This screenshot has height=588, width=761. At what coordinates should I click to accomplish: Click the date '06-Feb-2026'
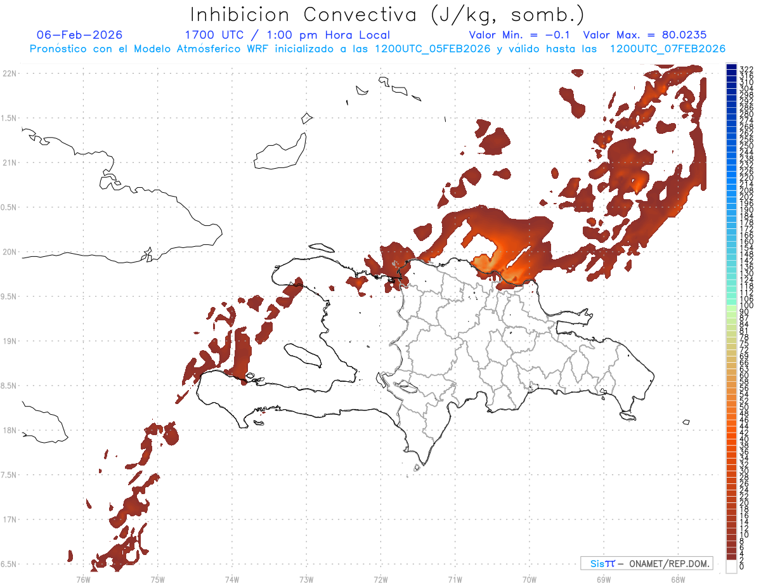[80, 35]
